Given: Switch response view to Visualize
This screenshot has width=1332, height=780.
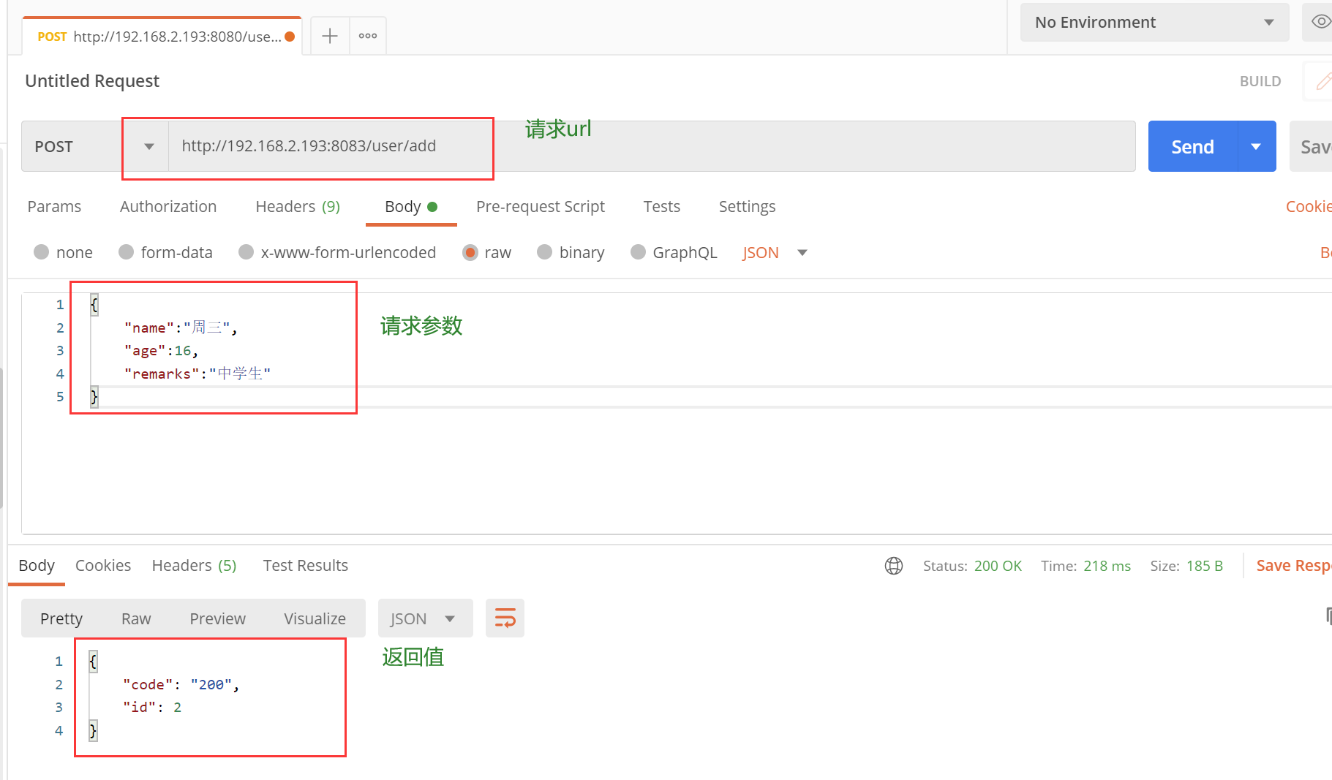Looking at the screenshot, I should [315, 618].
